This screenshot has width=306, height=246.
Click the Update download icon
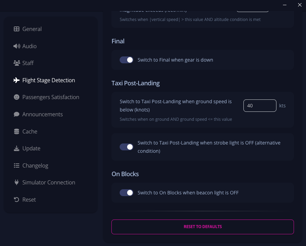click(x=17, y=148)
